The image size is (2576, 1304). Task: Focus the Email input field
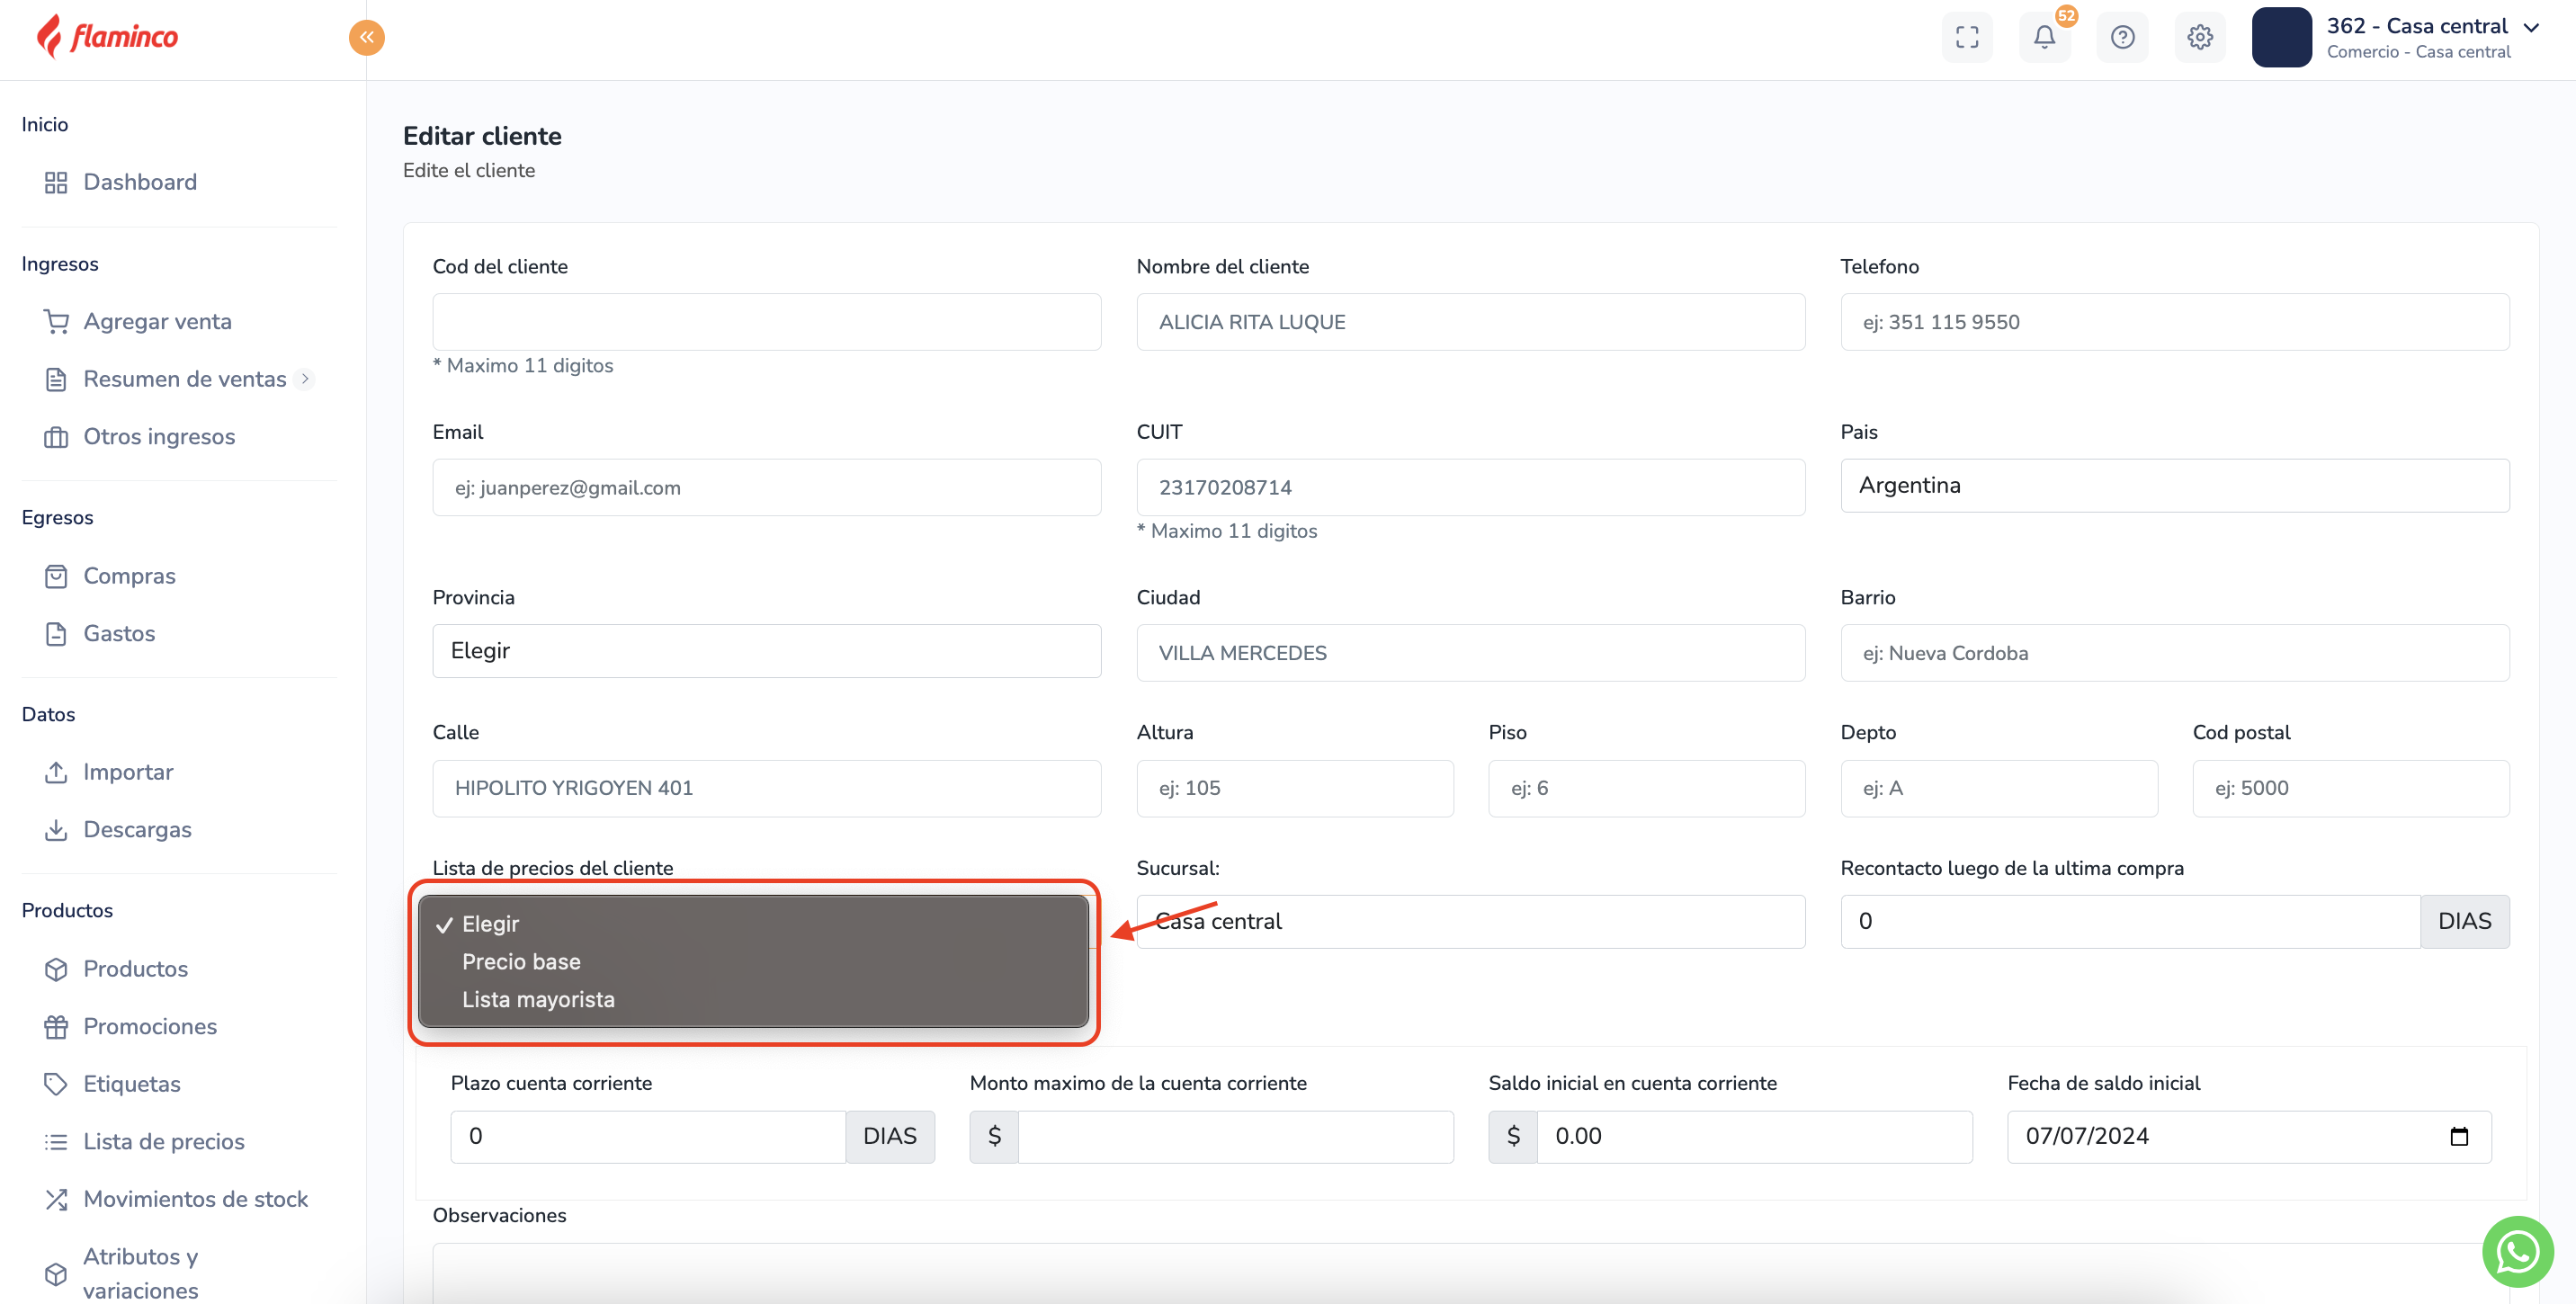point(766,488)
